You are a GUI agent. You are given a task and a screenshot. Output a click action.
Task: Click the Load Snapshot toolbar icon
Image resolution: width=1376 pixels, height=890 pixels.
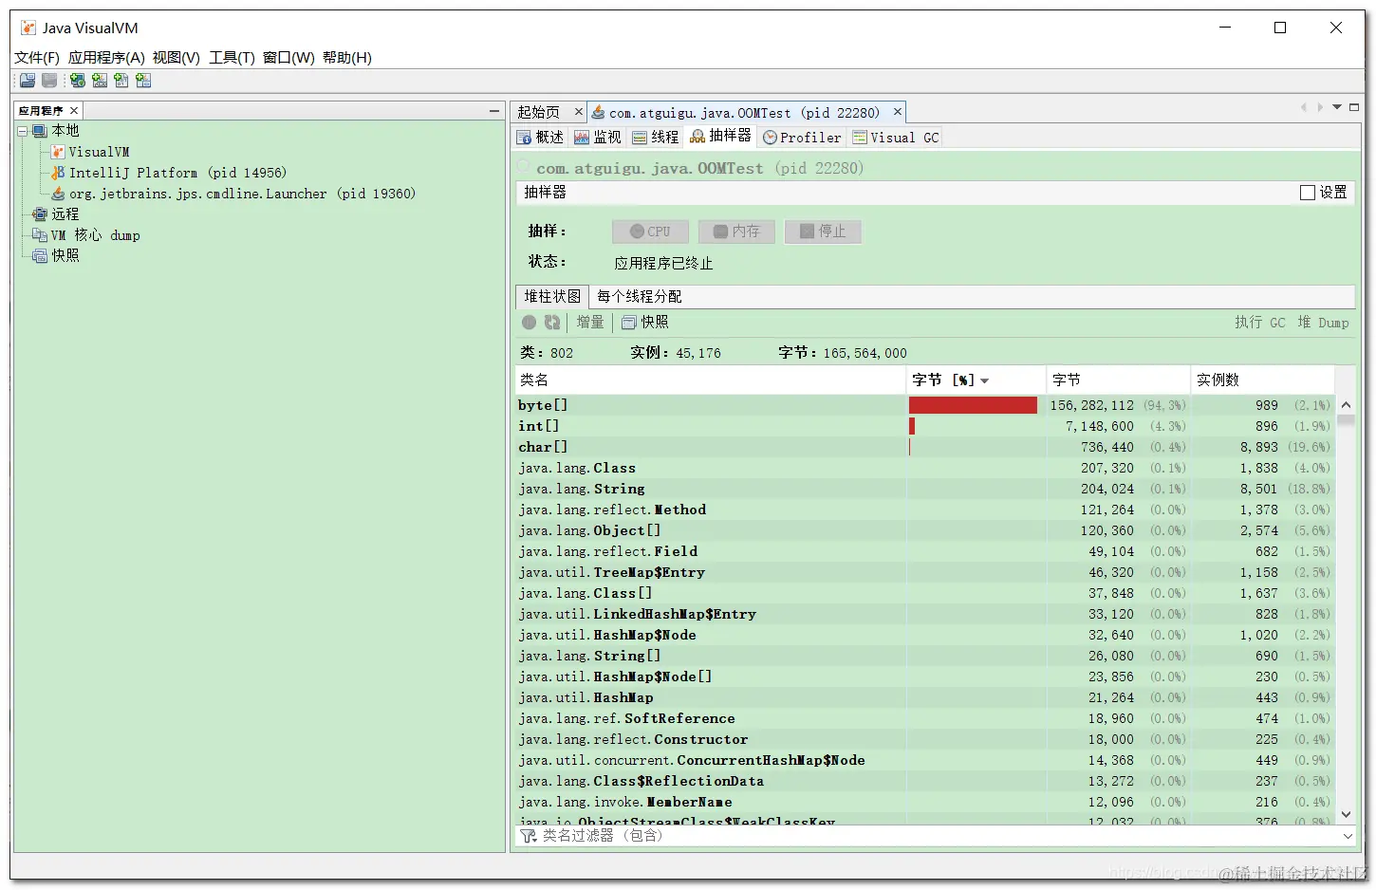point(28,81)
